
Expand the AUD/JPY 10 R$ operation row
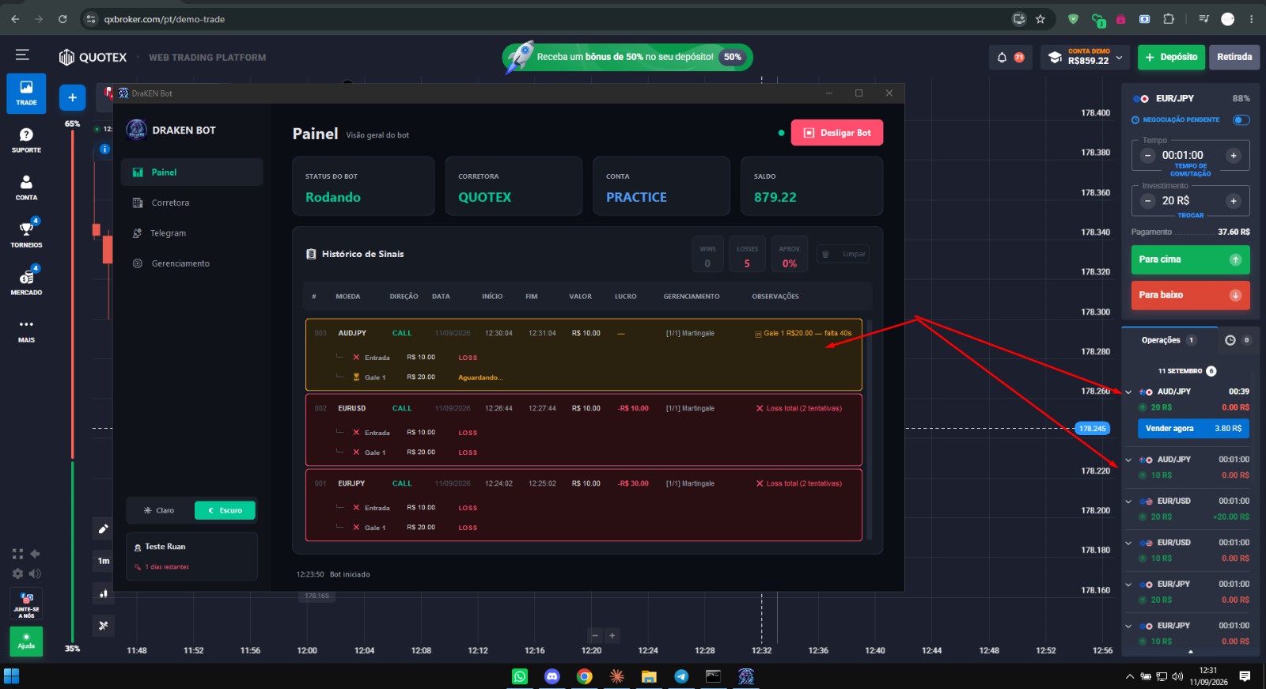(x=1128, y=460)
